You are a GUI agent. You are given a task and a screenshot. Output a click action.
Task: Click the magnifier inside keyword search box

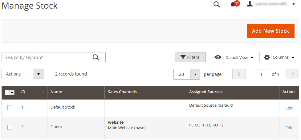96,57
